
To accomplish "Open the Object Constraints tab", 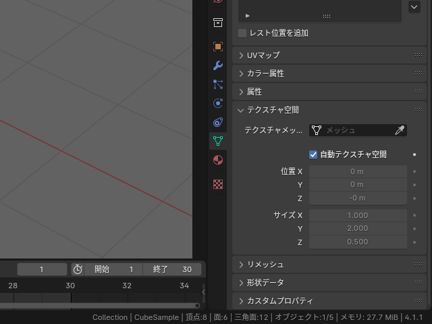I will tap(218, 122).
